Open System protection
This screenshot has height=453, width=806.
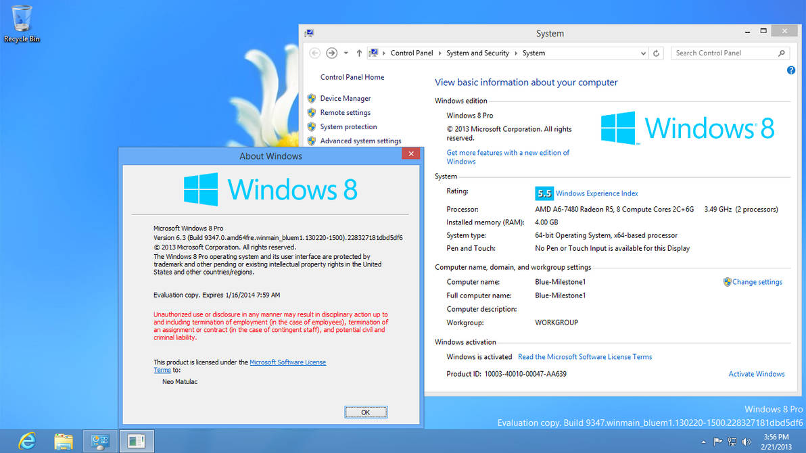click(x=348, y=126)
